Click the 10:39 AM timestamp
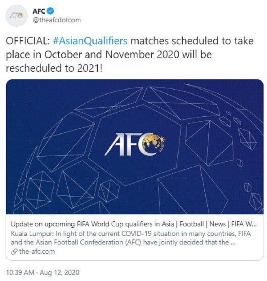This screenshot has height=281, width=267. click(19, 272)
